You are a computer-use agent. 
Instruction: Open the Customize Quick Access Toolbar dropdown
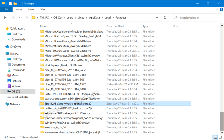(19, 4)
